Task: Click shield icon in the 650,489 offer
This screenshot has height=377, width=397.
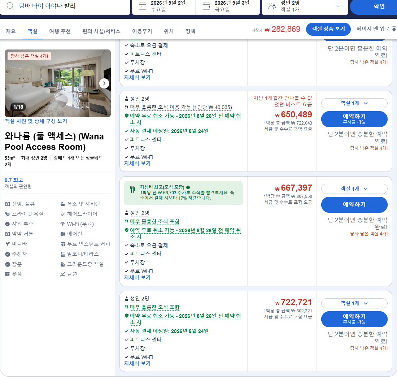Action: pyautogui.click(x=127, y=116)
